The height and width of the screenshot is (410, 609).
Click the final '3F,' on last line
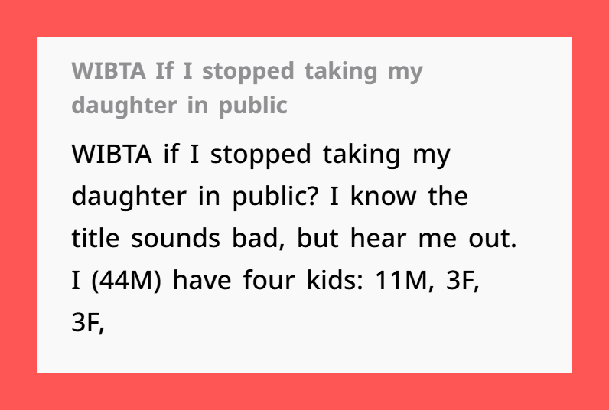88,323
